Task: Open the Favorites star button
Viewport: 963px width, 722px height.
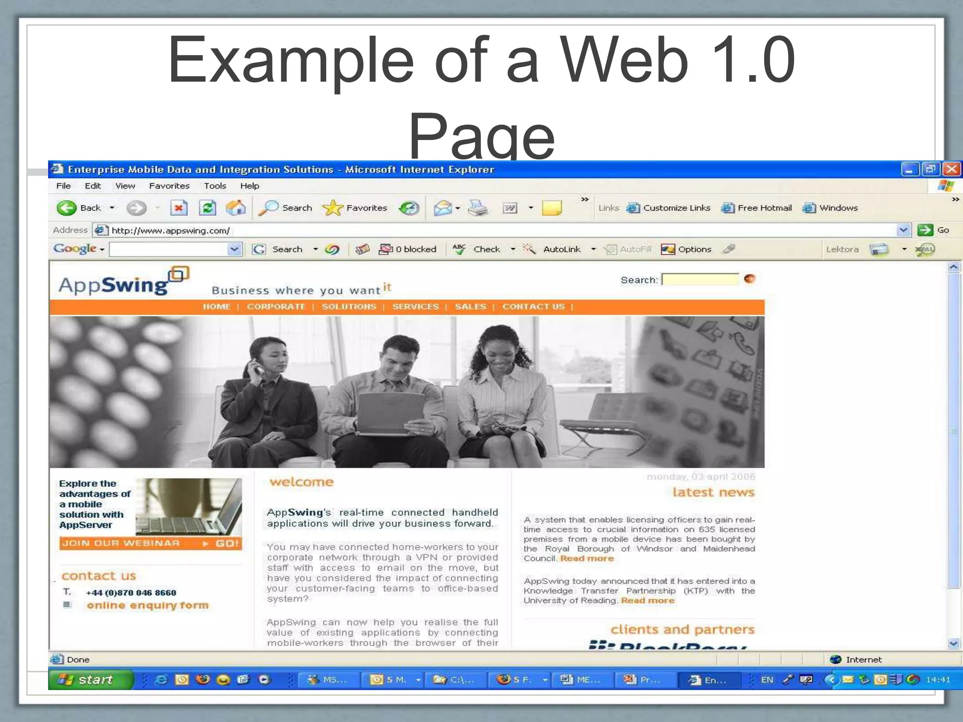Action: (355, 208)
